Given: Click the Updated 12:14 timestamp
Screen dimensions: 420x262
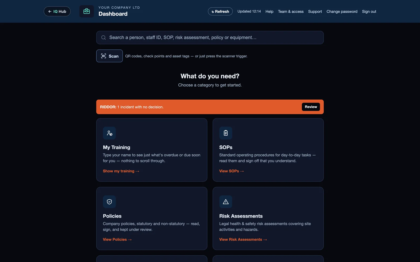Looking at the screenshot, I should 249,11.
